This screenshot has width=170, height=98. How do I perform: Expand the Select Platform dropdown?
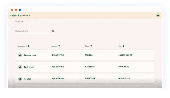point(20,15)
